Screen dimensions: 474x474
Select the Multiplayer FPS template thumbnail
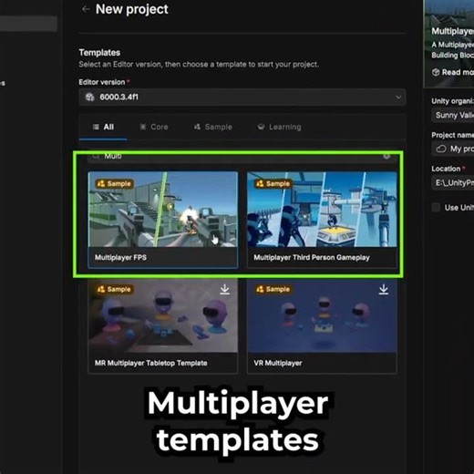click(x=163, y=210)
